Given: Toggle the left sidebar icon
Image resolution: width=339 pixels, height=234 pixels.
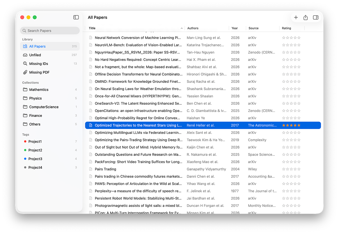Looking at the screenshot, I should click(x=76, y=17).
